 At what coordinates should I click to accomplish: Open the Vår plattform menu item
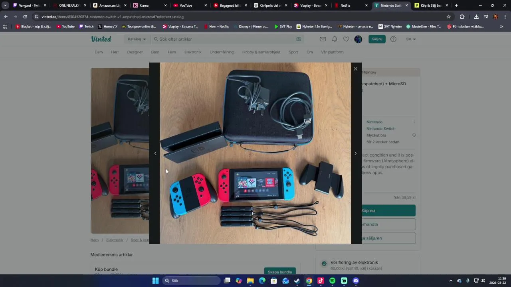[332, 52]
